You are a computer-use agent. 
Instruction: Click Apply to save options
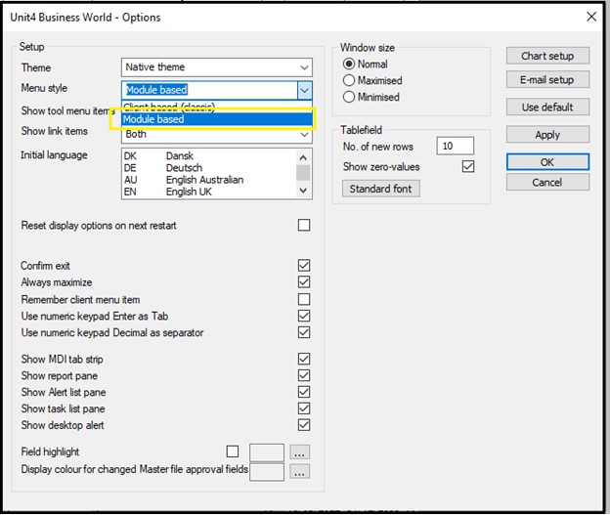point(547,135)
